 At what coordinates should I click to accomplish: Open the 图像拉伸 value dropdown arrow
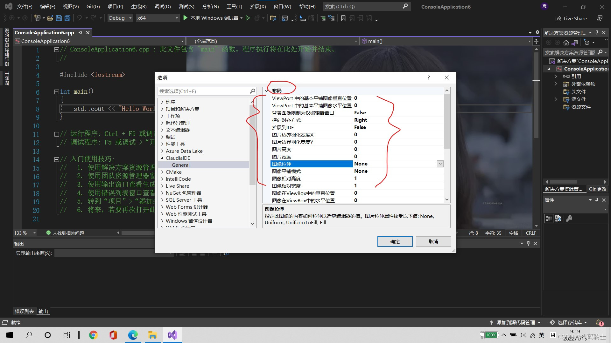tap(440, 164)
